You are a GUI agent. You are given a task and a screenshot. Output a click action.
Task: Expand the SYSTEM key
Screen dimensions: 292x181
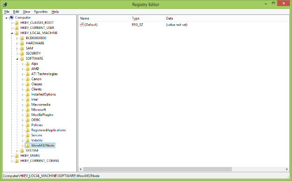pyautogui.click(x=17, y=151)
